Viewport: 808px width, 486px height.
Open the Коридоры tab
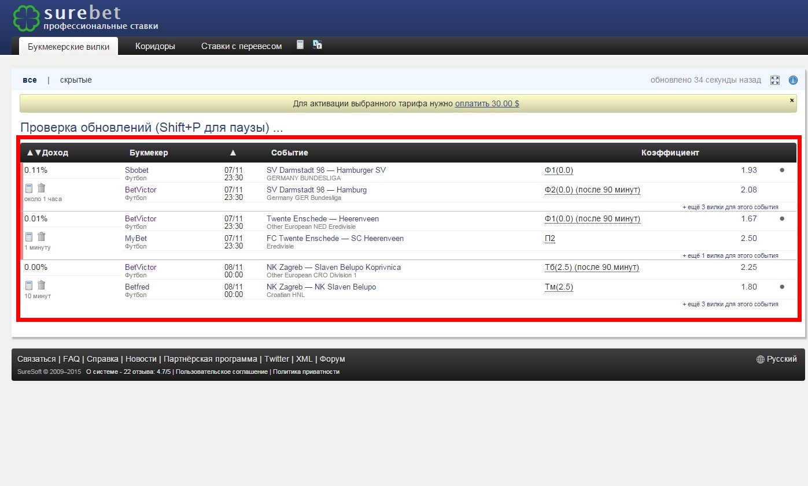pos(155,46)
